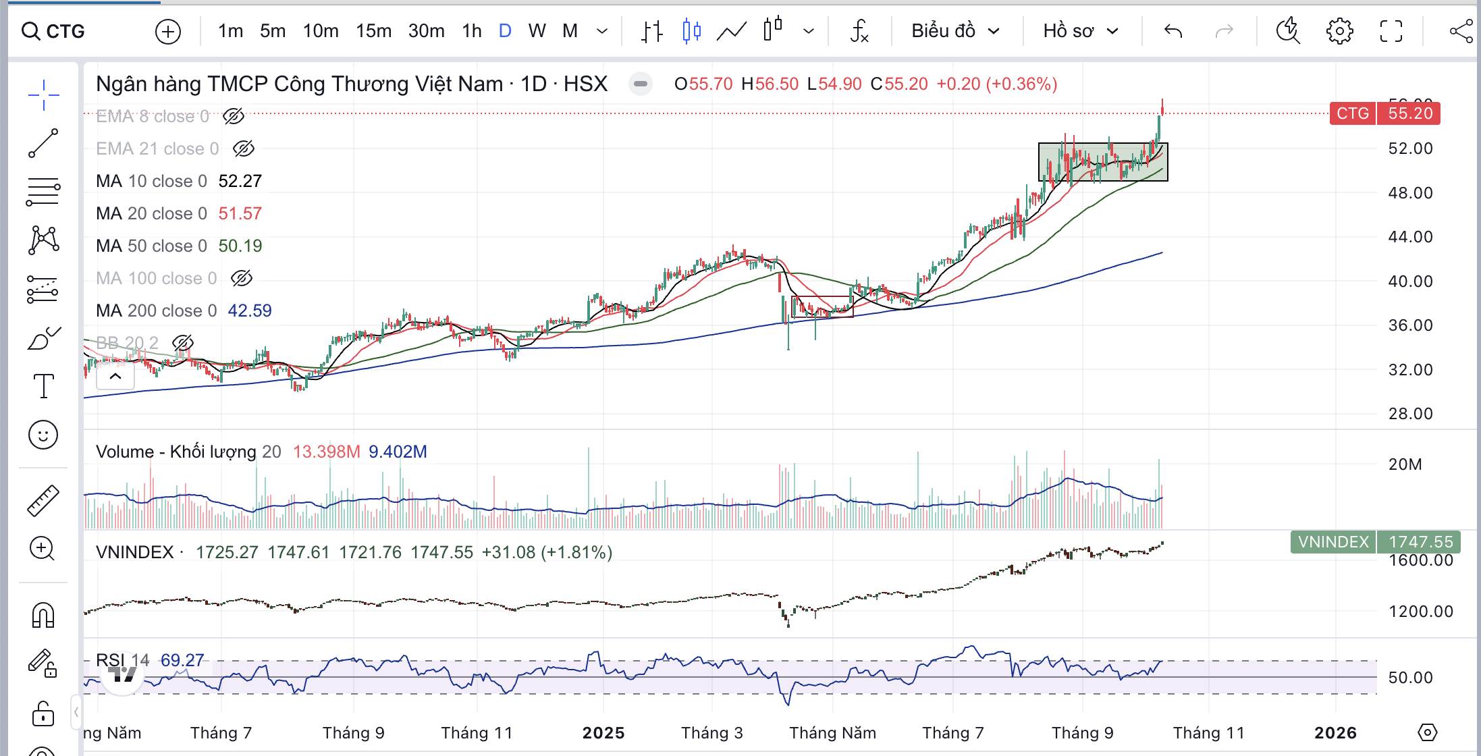Expand the Biểu đồ dropdown

point(954,31)
